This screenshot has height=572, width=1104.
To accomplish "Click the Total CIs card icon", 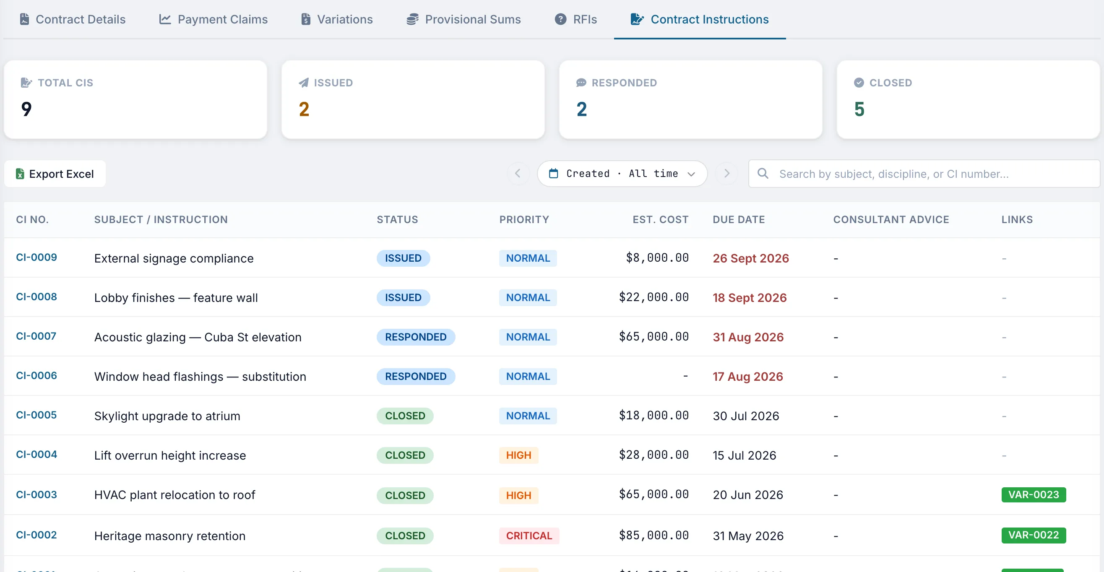I will [26, 83].
